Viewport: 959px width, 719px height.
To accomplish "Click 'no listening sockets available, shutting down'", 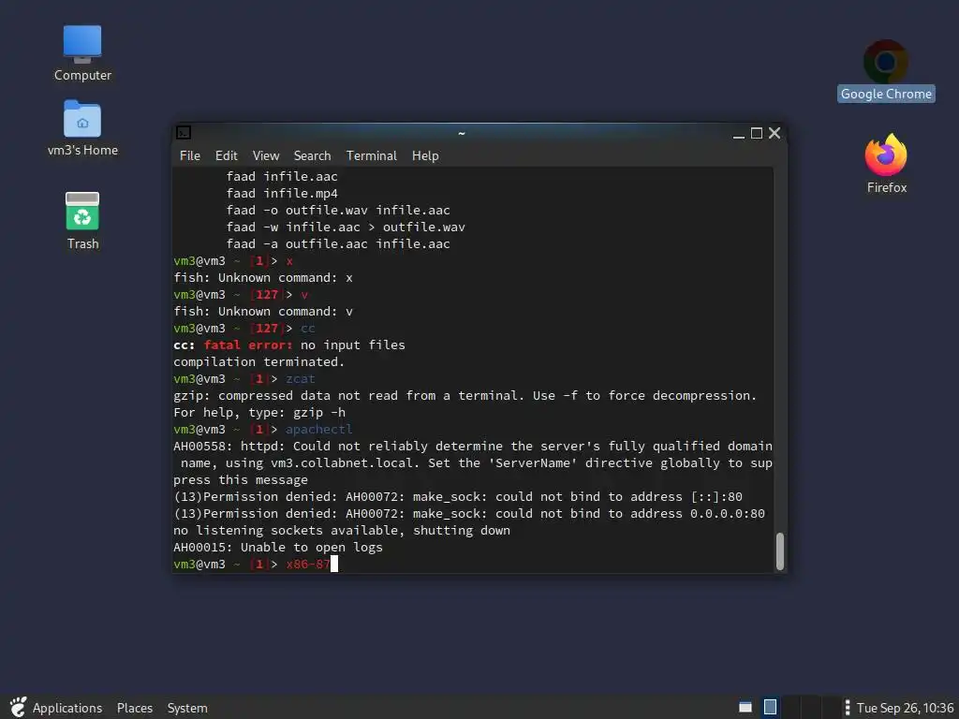I will 342,531.
